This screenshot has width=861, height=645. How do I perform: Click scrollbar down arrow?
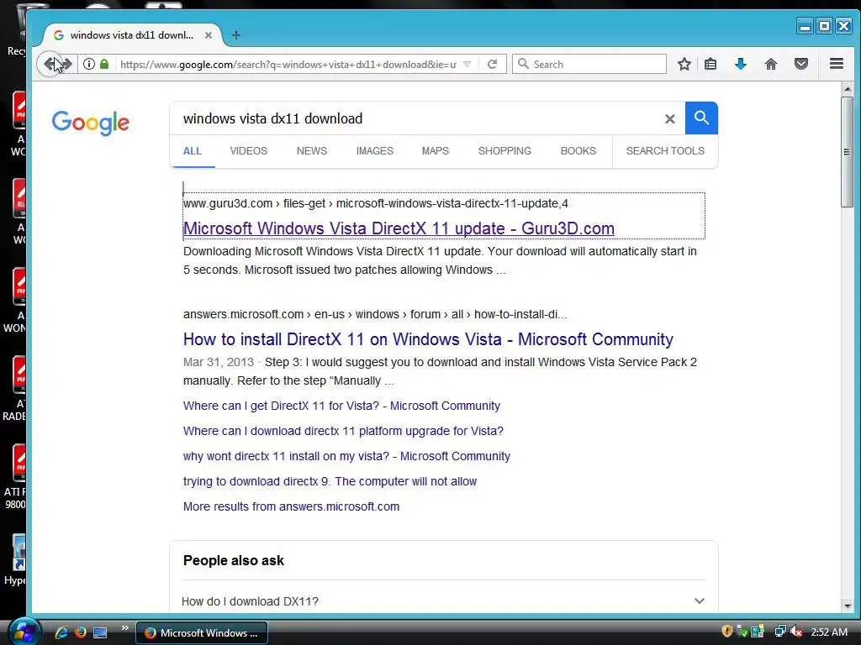847,606
